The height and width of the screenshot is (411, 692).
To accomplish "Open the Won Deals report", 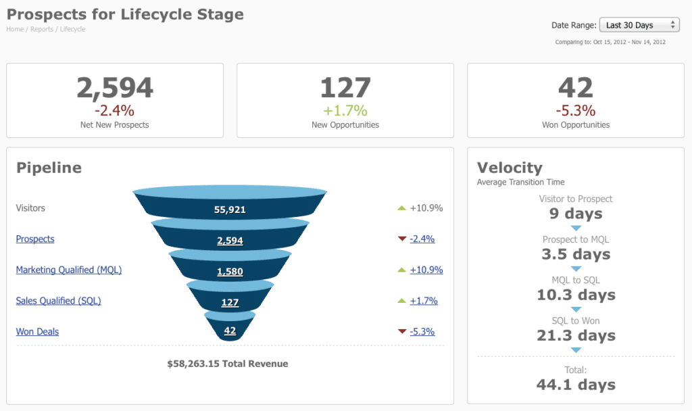I will click(36, 332).
